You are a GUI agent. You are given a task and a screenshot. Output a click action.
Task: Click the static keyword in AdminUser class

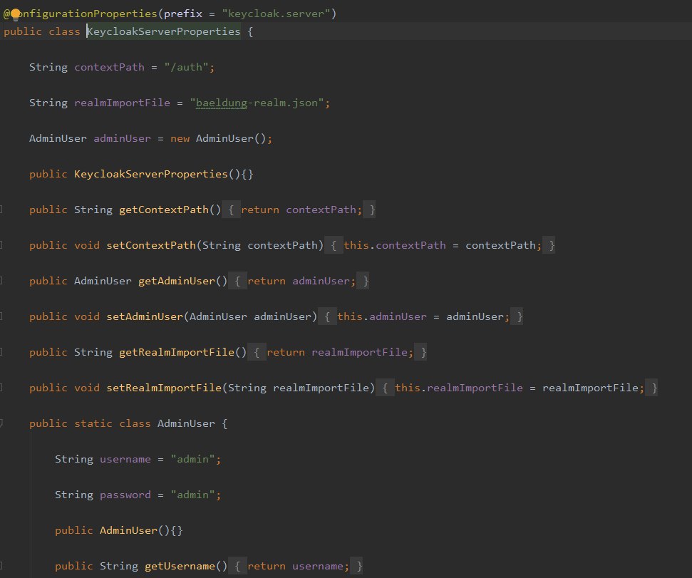pos(93,423)
